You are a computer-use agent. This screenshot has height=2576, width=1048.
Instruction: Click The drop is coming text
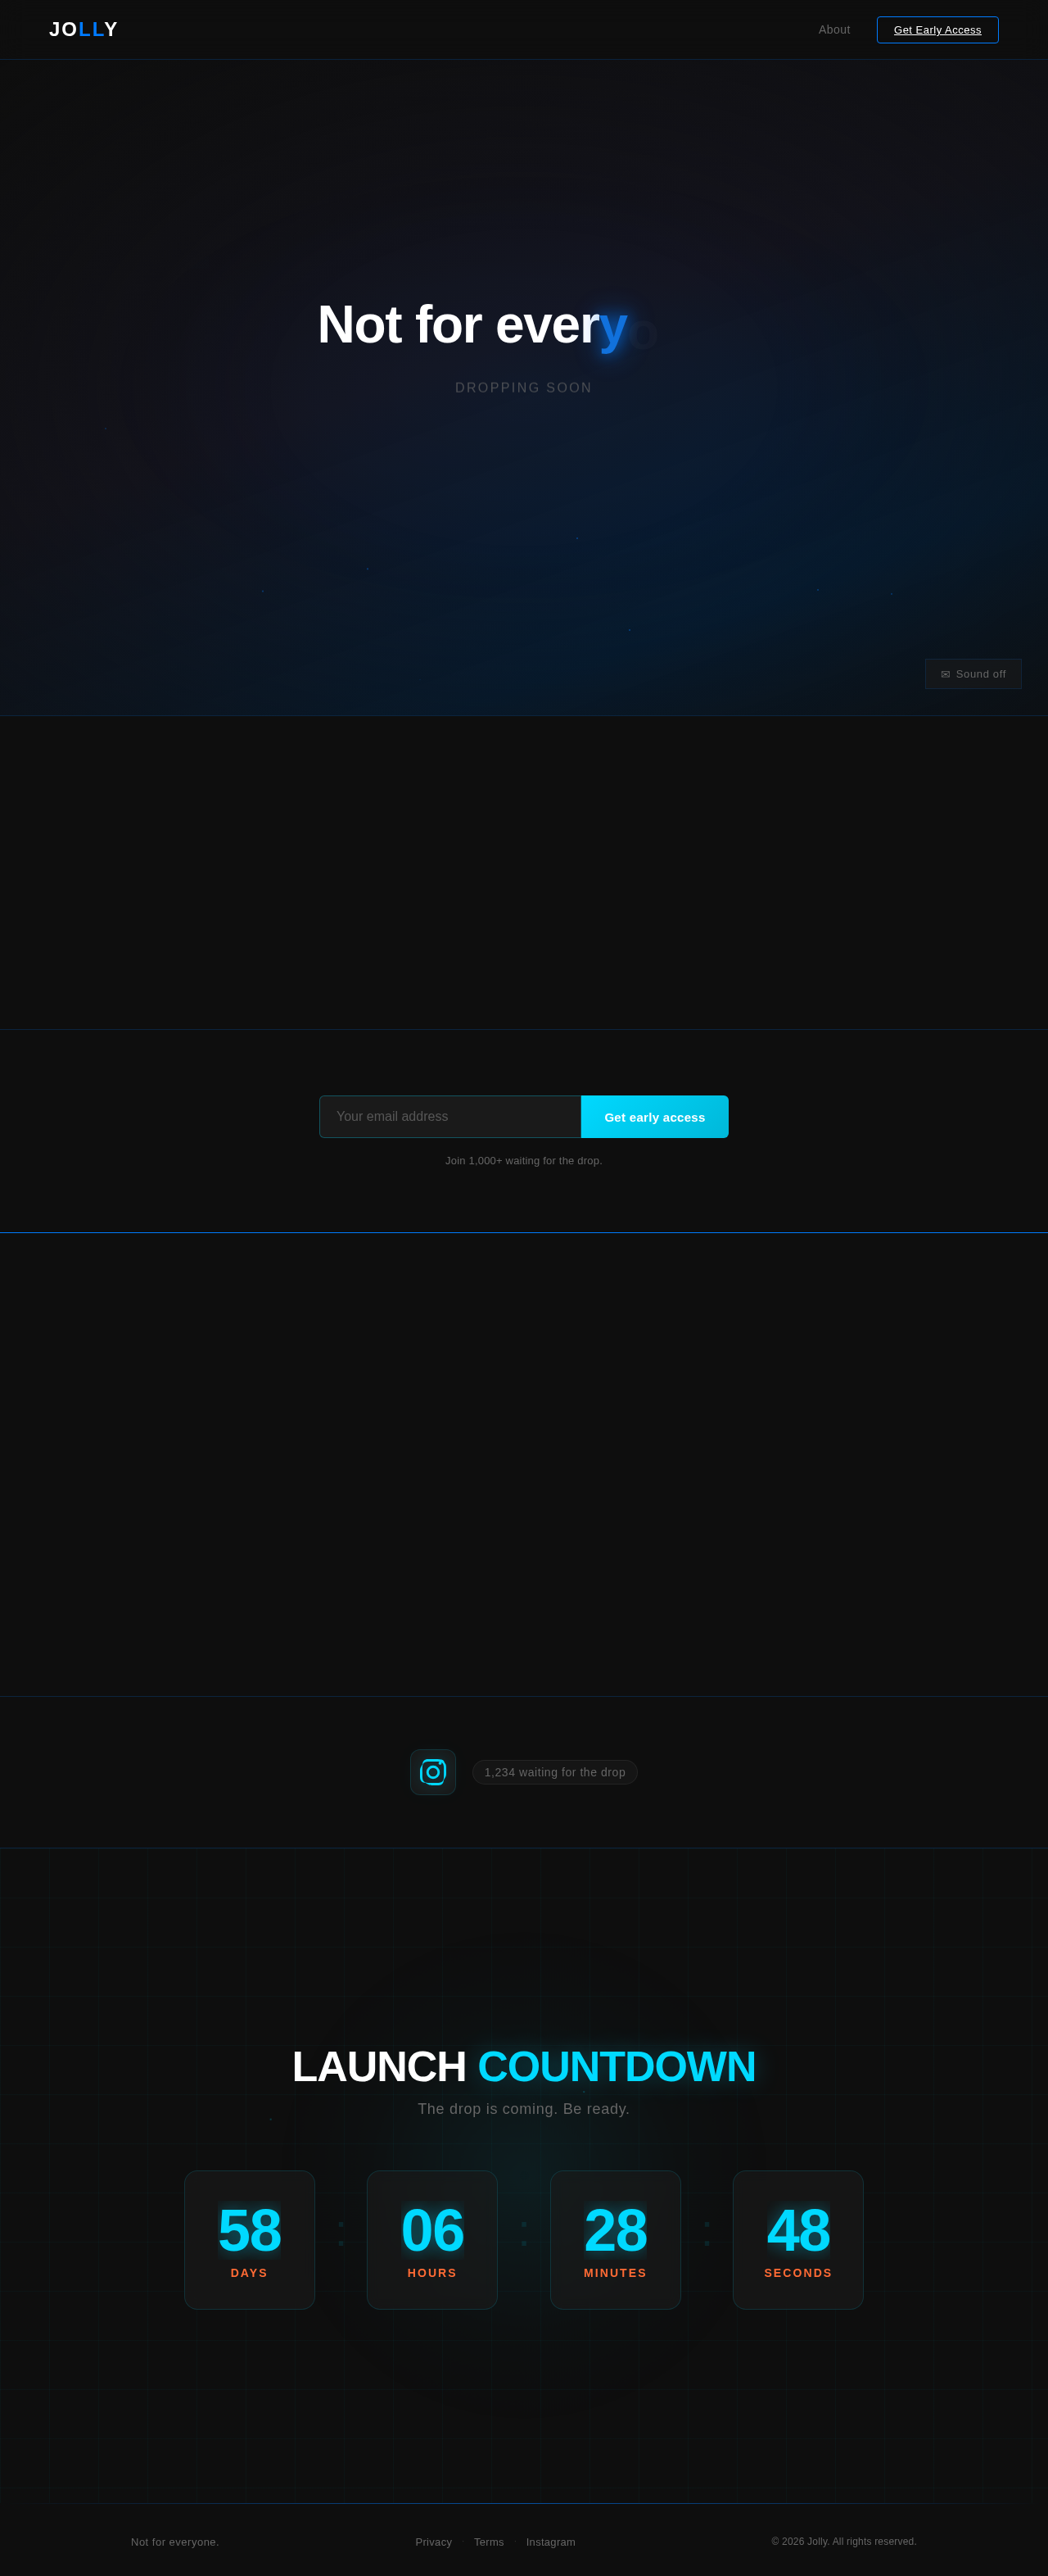523,2109
